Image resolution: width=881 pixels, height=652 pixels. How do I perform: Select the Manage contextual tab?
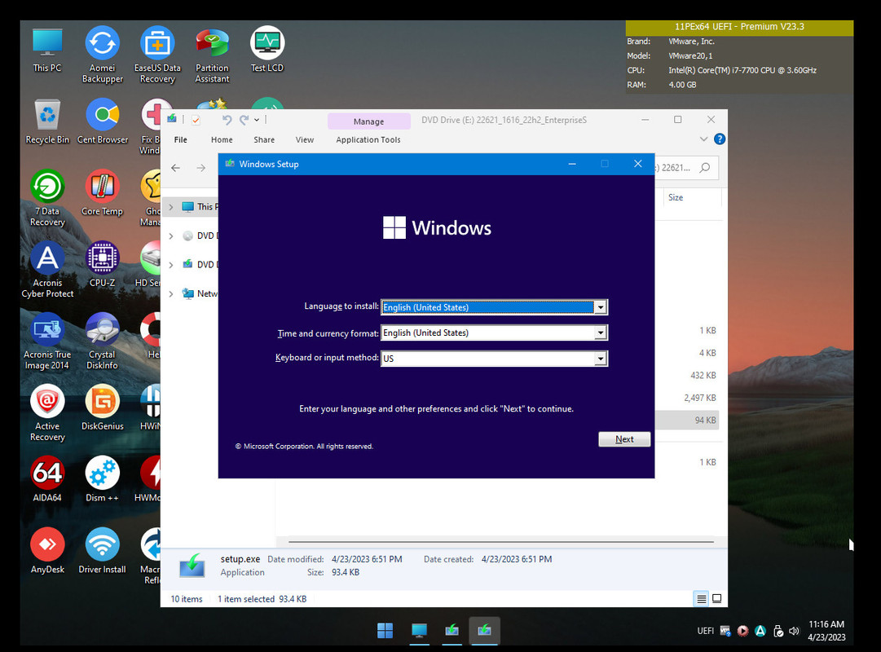tap(369, 121)
